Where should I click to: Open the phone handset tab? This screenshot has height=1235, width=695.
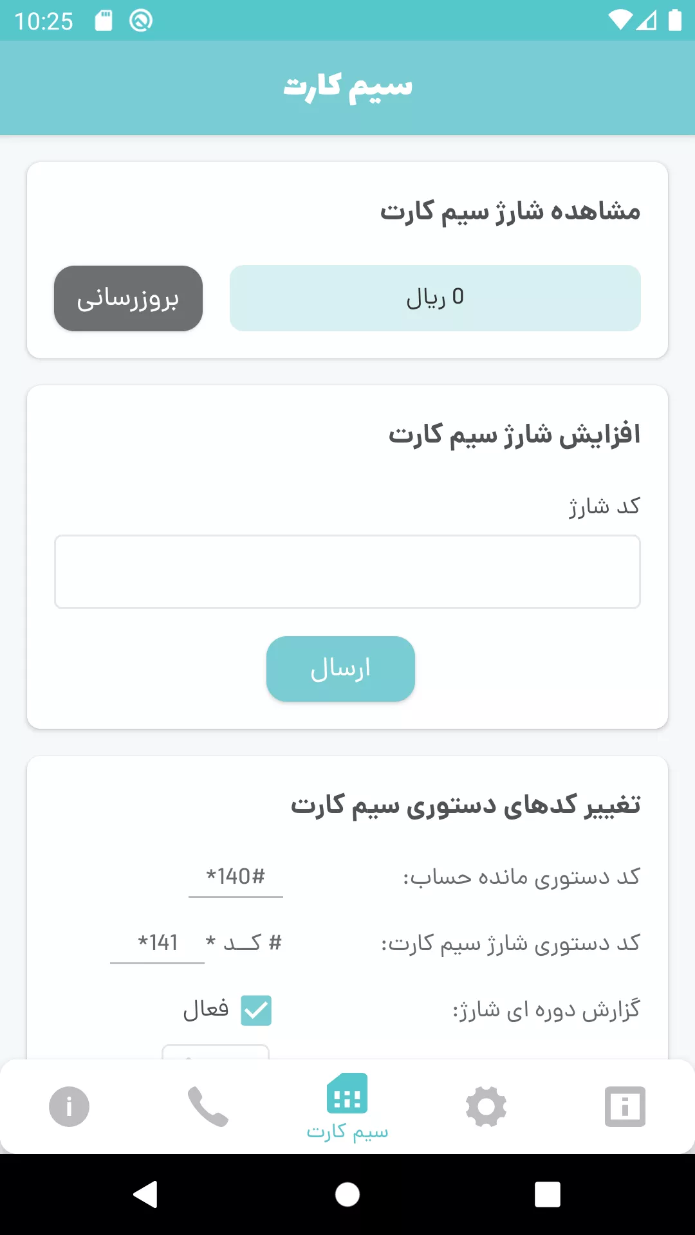(208, 1106)
